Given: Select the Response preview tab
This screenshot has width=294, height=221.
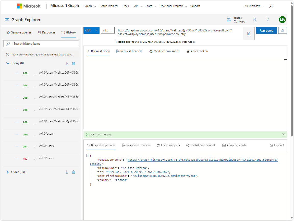Looking at the screenshot, I should pyautogui.click(x=101, y=145).
